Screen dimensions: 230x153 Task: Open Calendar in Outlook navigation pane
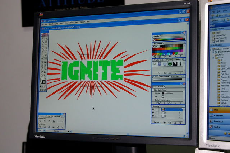click(218, 115)
